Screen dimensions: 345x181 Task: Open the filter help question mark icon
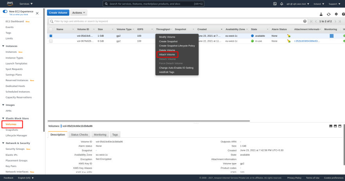tap(305, 21)
